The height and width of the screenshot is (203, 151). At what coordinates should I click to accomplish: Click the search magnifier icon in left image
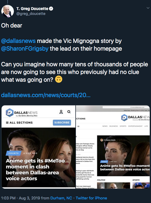click(69, 112)
